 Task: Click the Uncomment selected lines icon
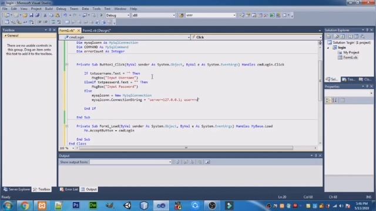click(59, 22)
